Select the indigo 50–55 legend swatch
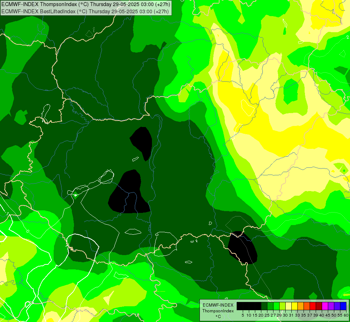The height and width of the screenshot is (322, 350). click(337, 306)
